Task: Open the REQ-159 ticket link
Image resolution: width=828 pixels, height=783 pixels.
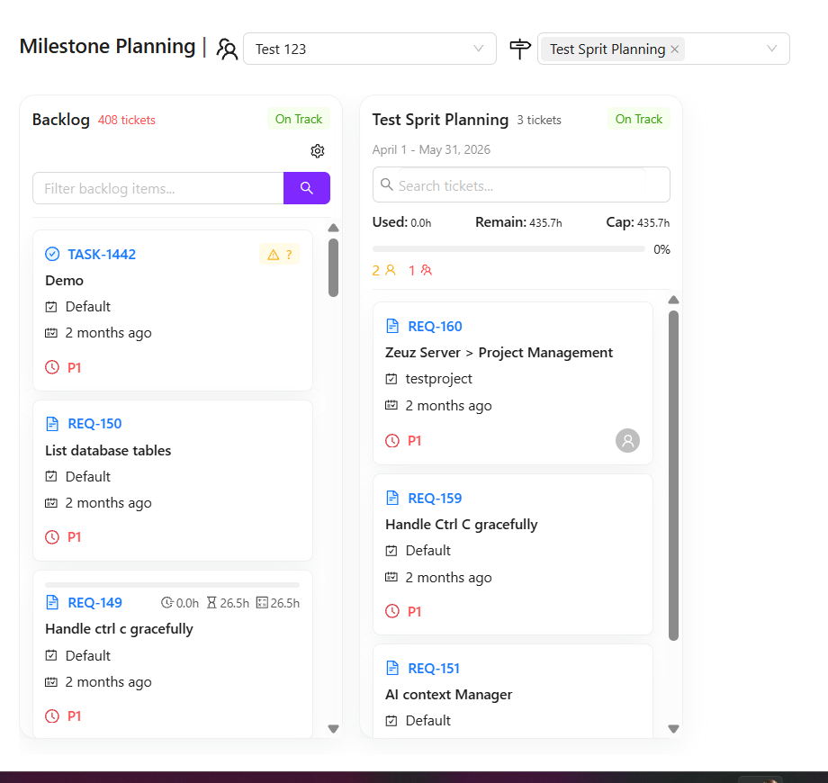Action: (x=435, y=499)
